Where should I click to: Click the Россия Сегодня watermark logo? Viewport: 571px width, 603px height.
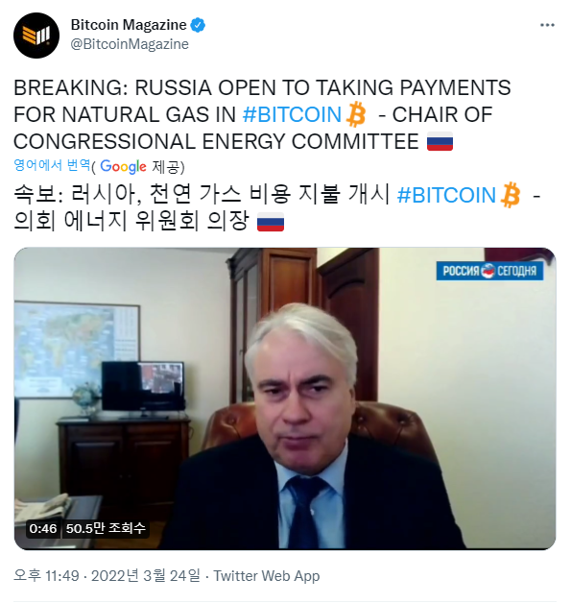coord(489,271)
